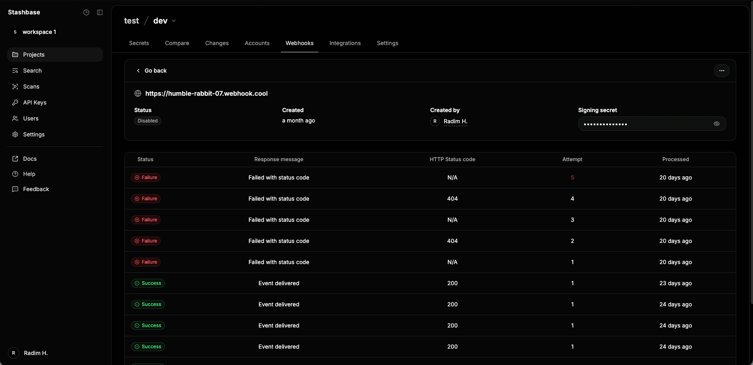
Task: Click the red attempt number 5
Action: click(x=572, y=178)
